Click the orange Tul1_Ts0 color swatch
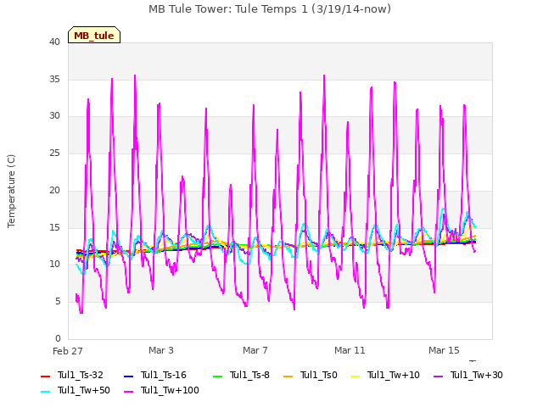Screen dimensions: 543x407 click(x=288, y=376)
